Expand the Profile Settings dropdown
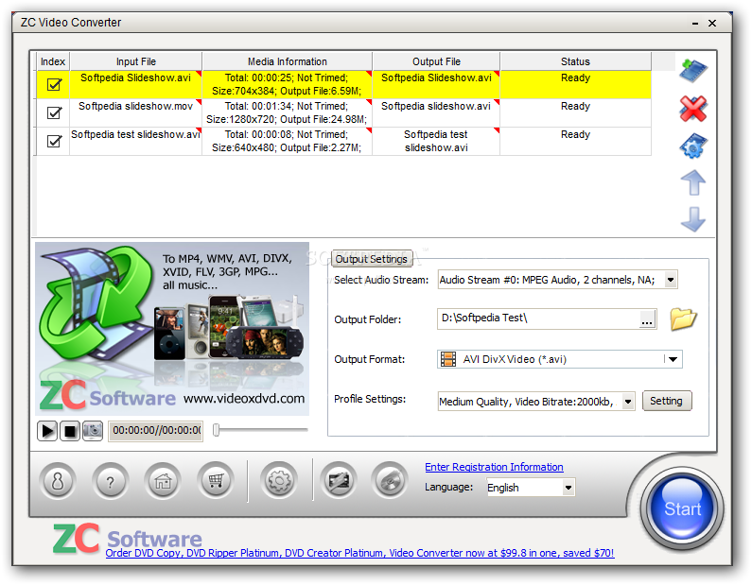752x585 pixels. pyautogui.click(x=628, y=401)
